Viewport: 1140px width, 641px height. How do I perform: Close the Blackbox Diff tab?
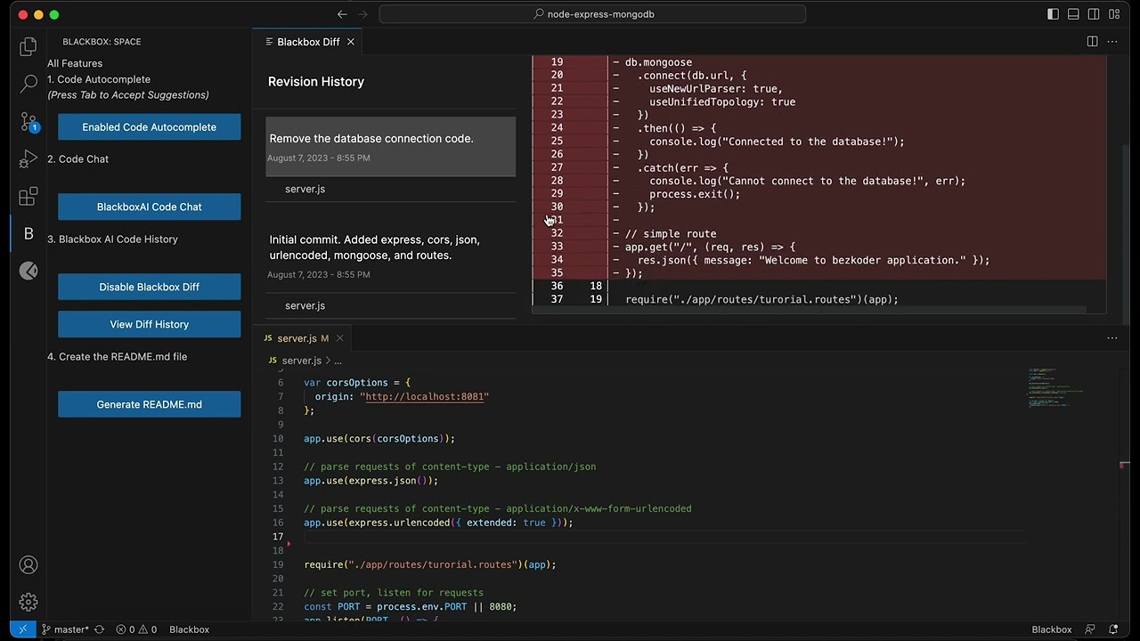point(351,42)
